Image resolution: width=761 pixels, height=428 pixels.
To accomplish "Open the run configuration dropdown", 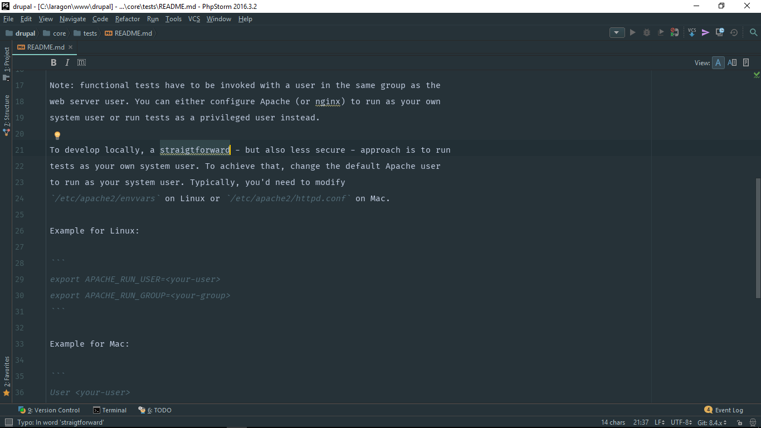I will click(x=617, y=33).
